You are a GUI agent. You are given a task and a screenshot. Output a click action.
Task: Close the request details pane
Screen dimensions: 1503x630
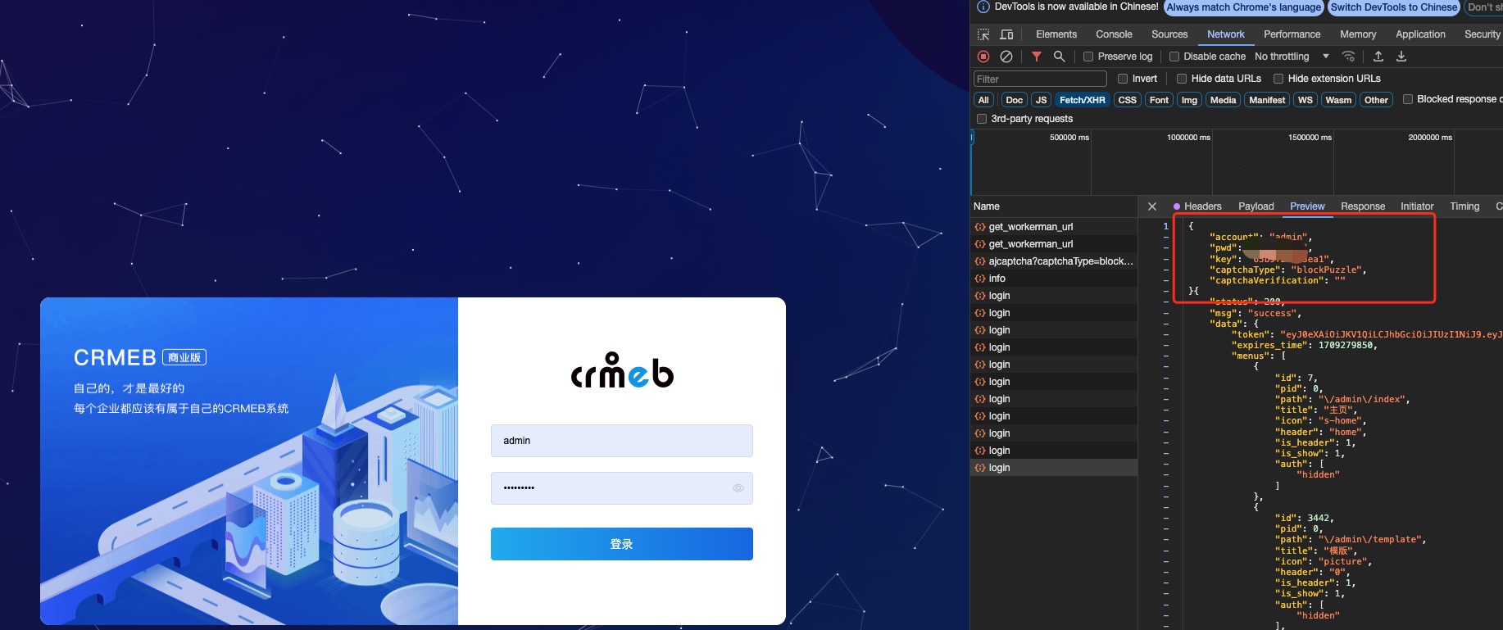pos(1152,206)
